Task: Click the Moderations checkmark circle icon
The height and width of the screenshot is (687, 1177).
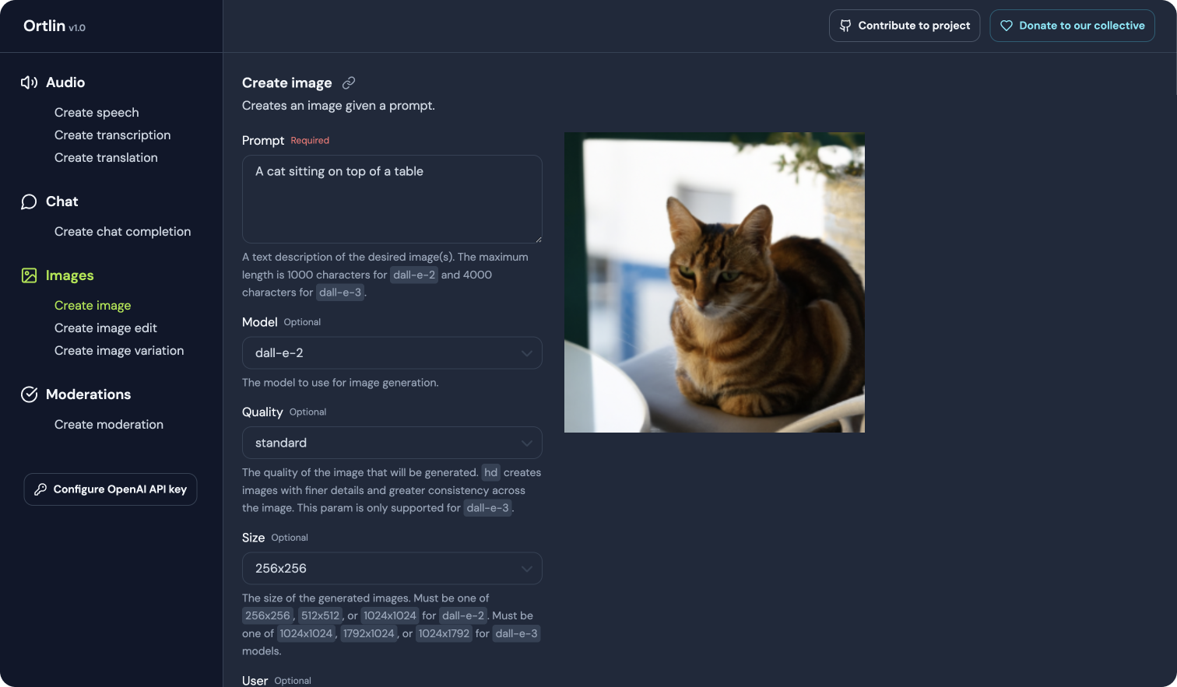Action: (29, 394)
